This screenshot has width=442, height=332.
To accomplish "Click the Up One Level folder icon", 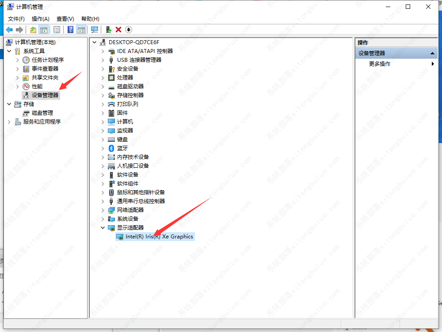I will click(x=33, y=30).
